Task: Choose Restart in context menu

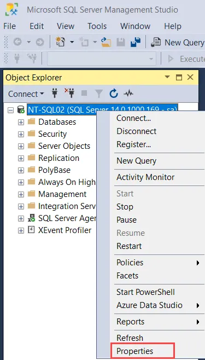Action: click(x=129, y=246)
